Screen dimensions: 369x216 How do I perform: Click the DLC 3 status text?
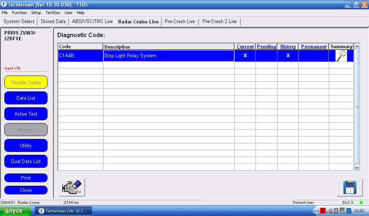pyautogui.click(x=348, y=202)
